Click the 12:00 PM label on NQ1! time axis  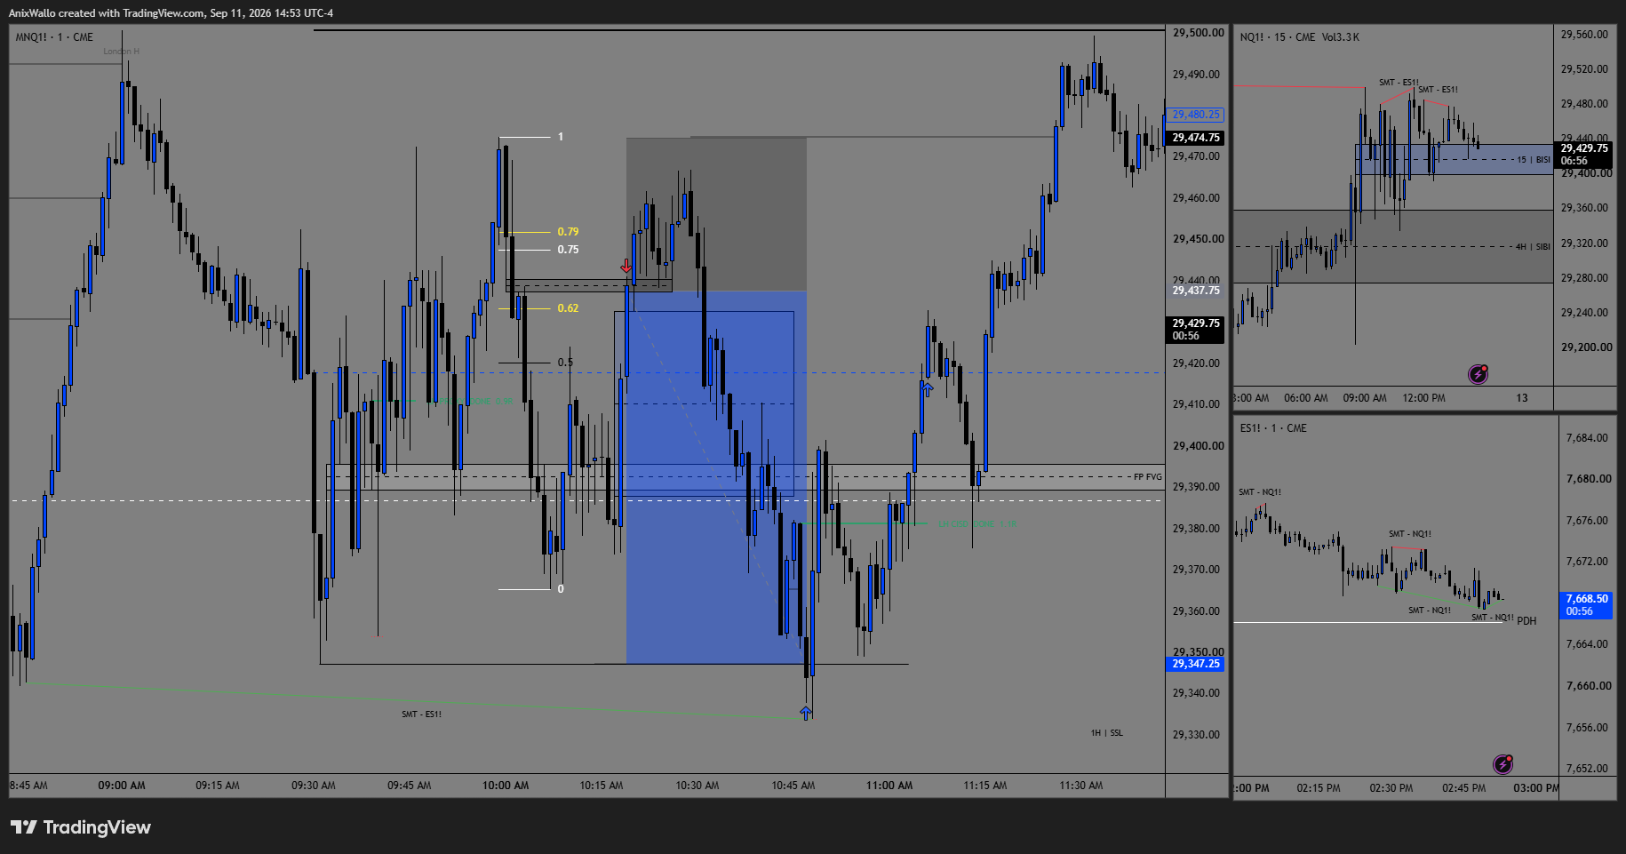point(1423,398)
